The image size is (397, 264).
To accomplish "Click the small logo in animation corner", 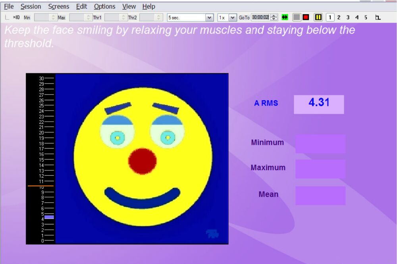I will pyautogui.click(x=212, y=234).
